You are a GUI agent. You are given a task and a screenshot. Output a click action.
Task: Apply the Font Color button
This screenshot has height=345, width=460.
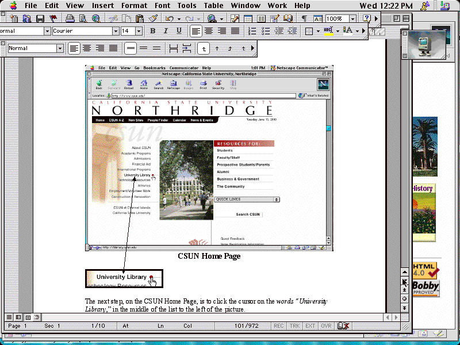click(348, 31)
